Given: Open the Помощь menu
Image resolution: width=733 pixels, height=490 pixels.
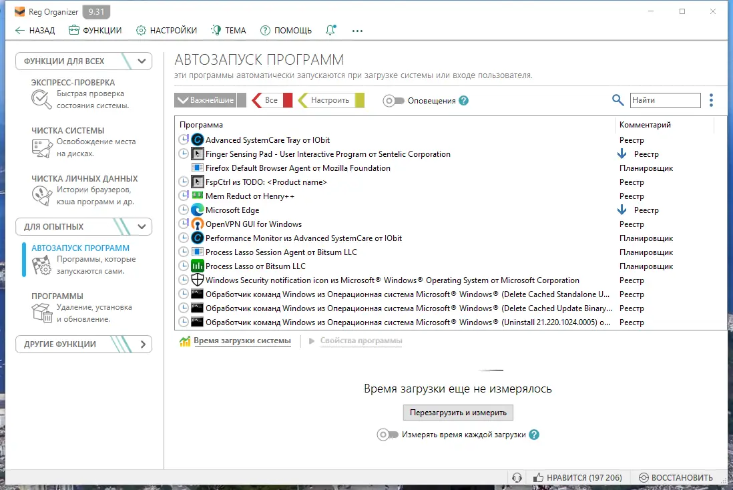Looking at the screenshot, I should pos(286,31).
